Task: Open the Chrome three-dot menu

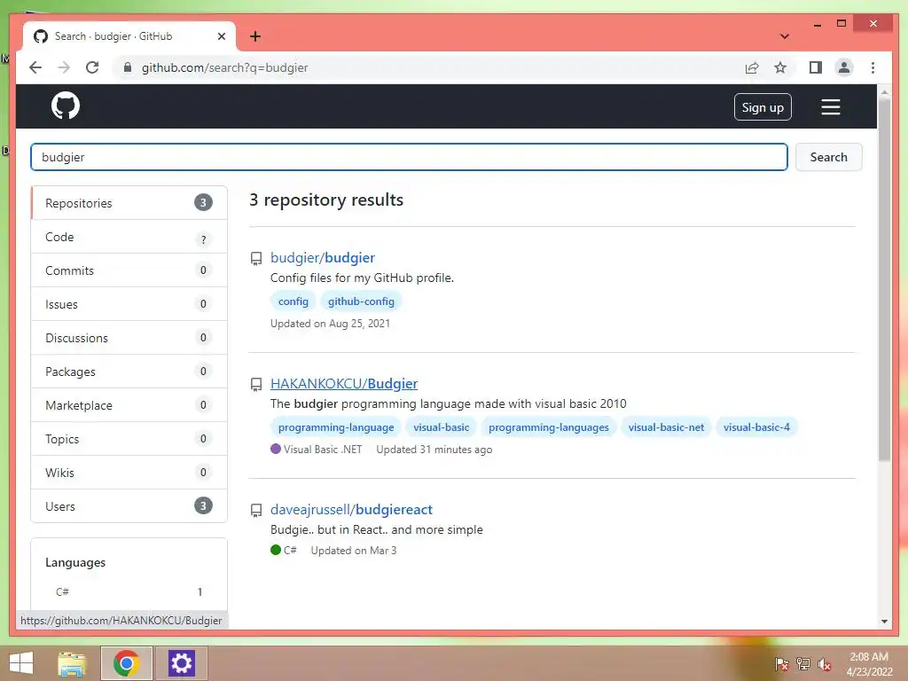Action: tap(873, 67)
